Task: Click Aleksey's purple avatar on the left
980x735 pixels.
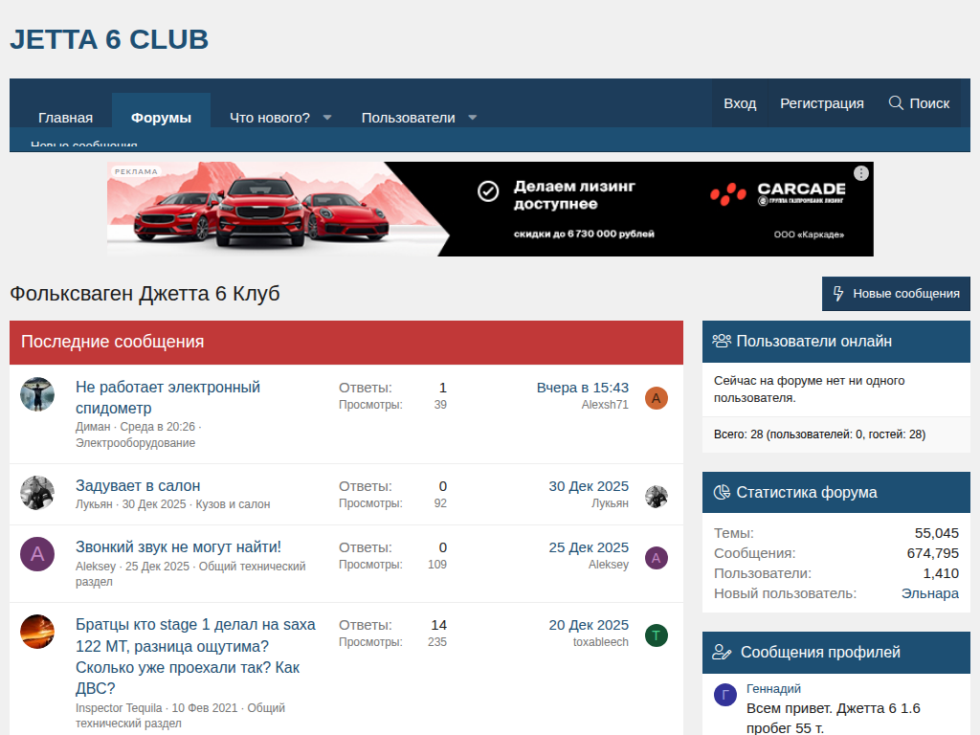Action: (x=37, y=554)
